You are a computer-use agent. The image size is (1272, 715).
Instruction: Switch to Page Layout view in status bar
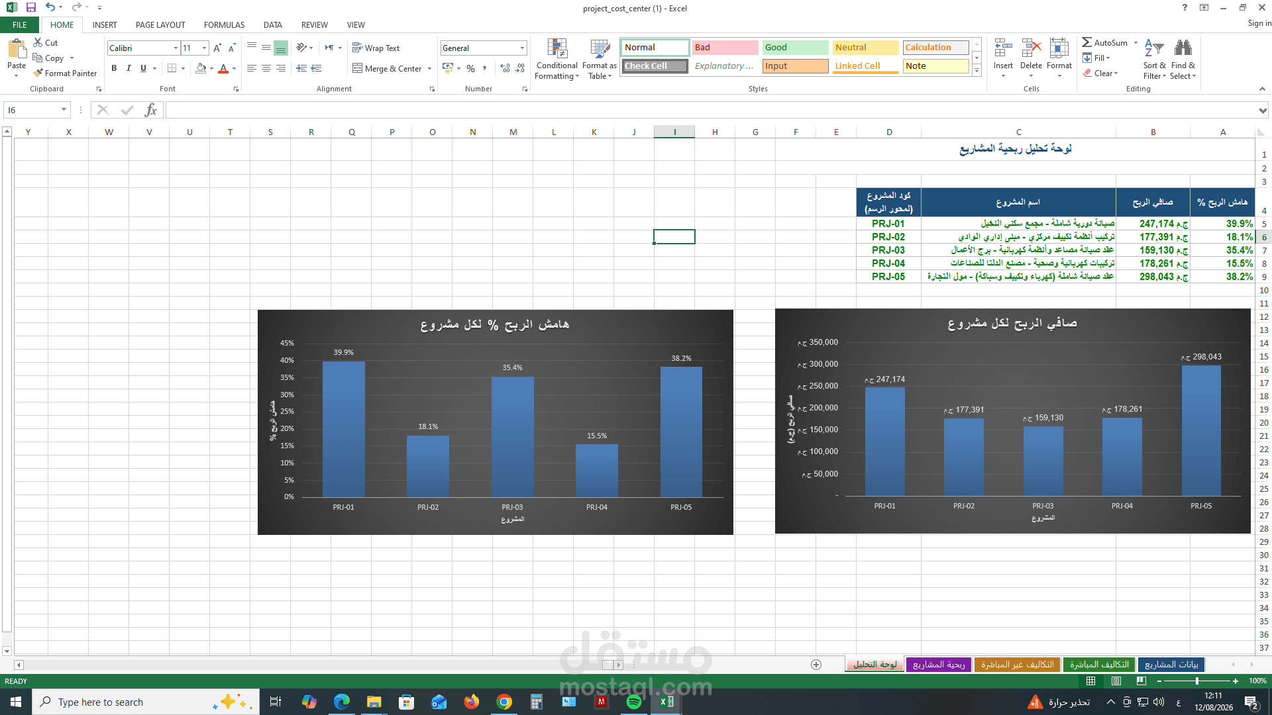(x=1116, y=681)
